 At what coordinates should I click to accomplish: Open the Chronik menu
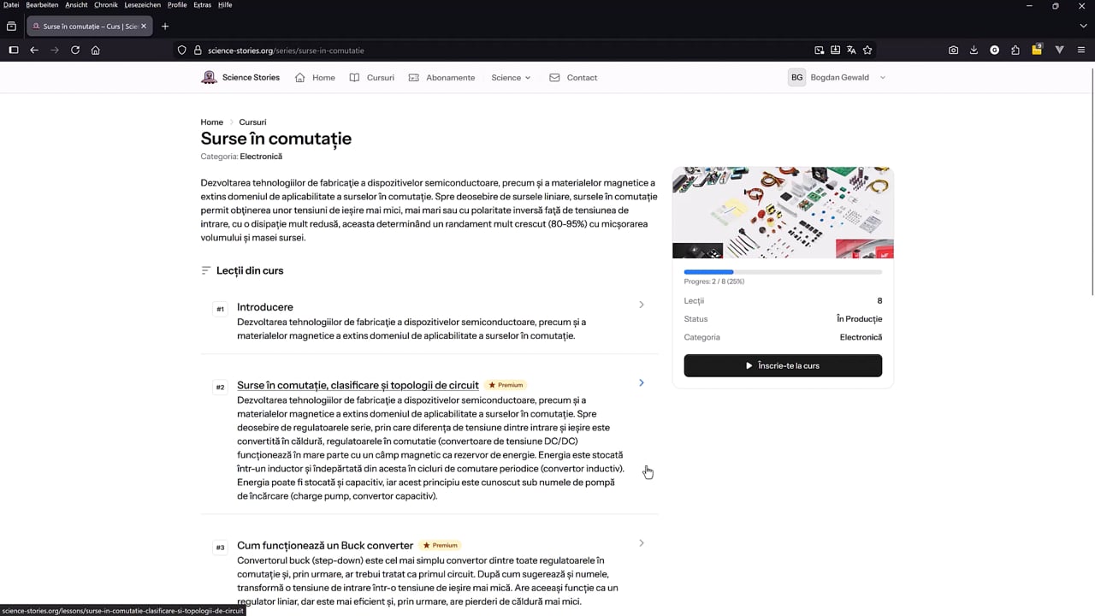[x=106, y=5]
